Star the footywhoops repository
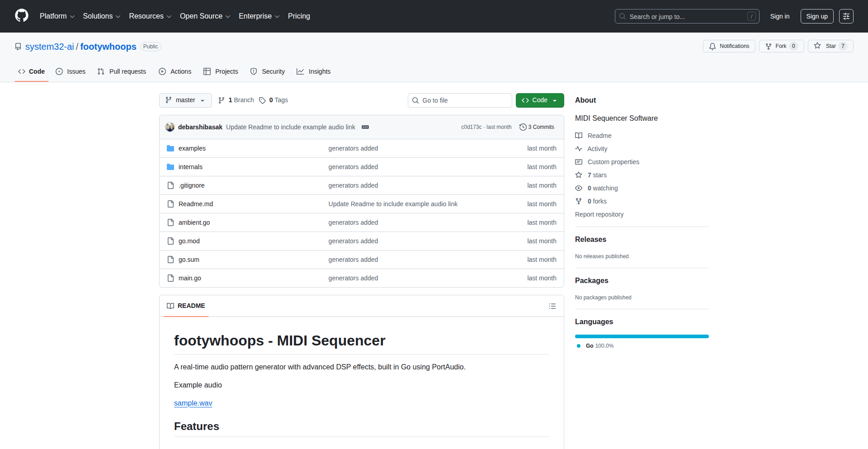The image size is (868, 449). pyautogui.click(x=830, y=46)
